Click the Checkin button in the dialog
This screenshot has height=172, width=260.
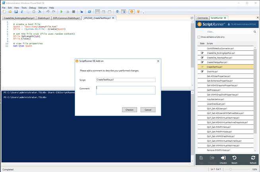(x=130, y=110)
